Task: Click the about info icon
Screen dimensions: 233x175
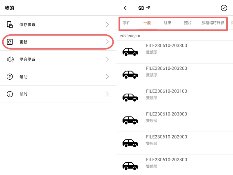Action: 10,94
